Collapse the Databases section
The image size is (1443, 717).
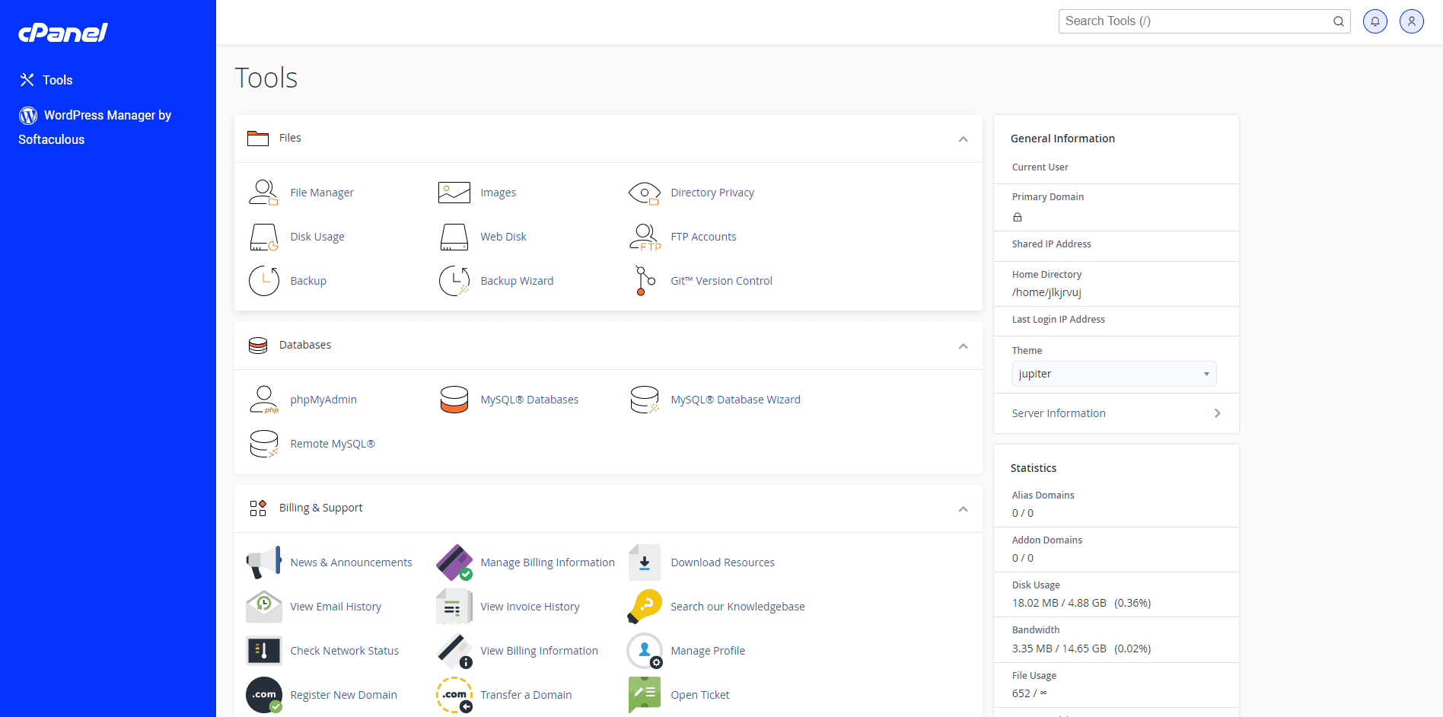tap(962, 346)
